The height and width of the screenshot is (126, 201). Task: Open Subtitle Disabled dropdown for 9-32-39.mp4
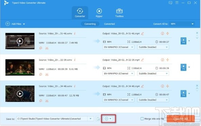pyautogui.click(x=153, y=74)
